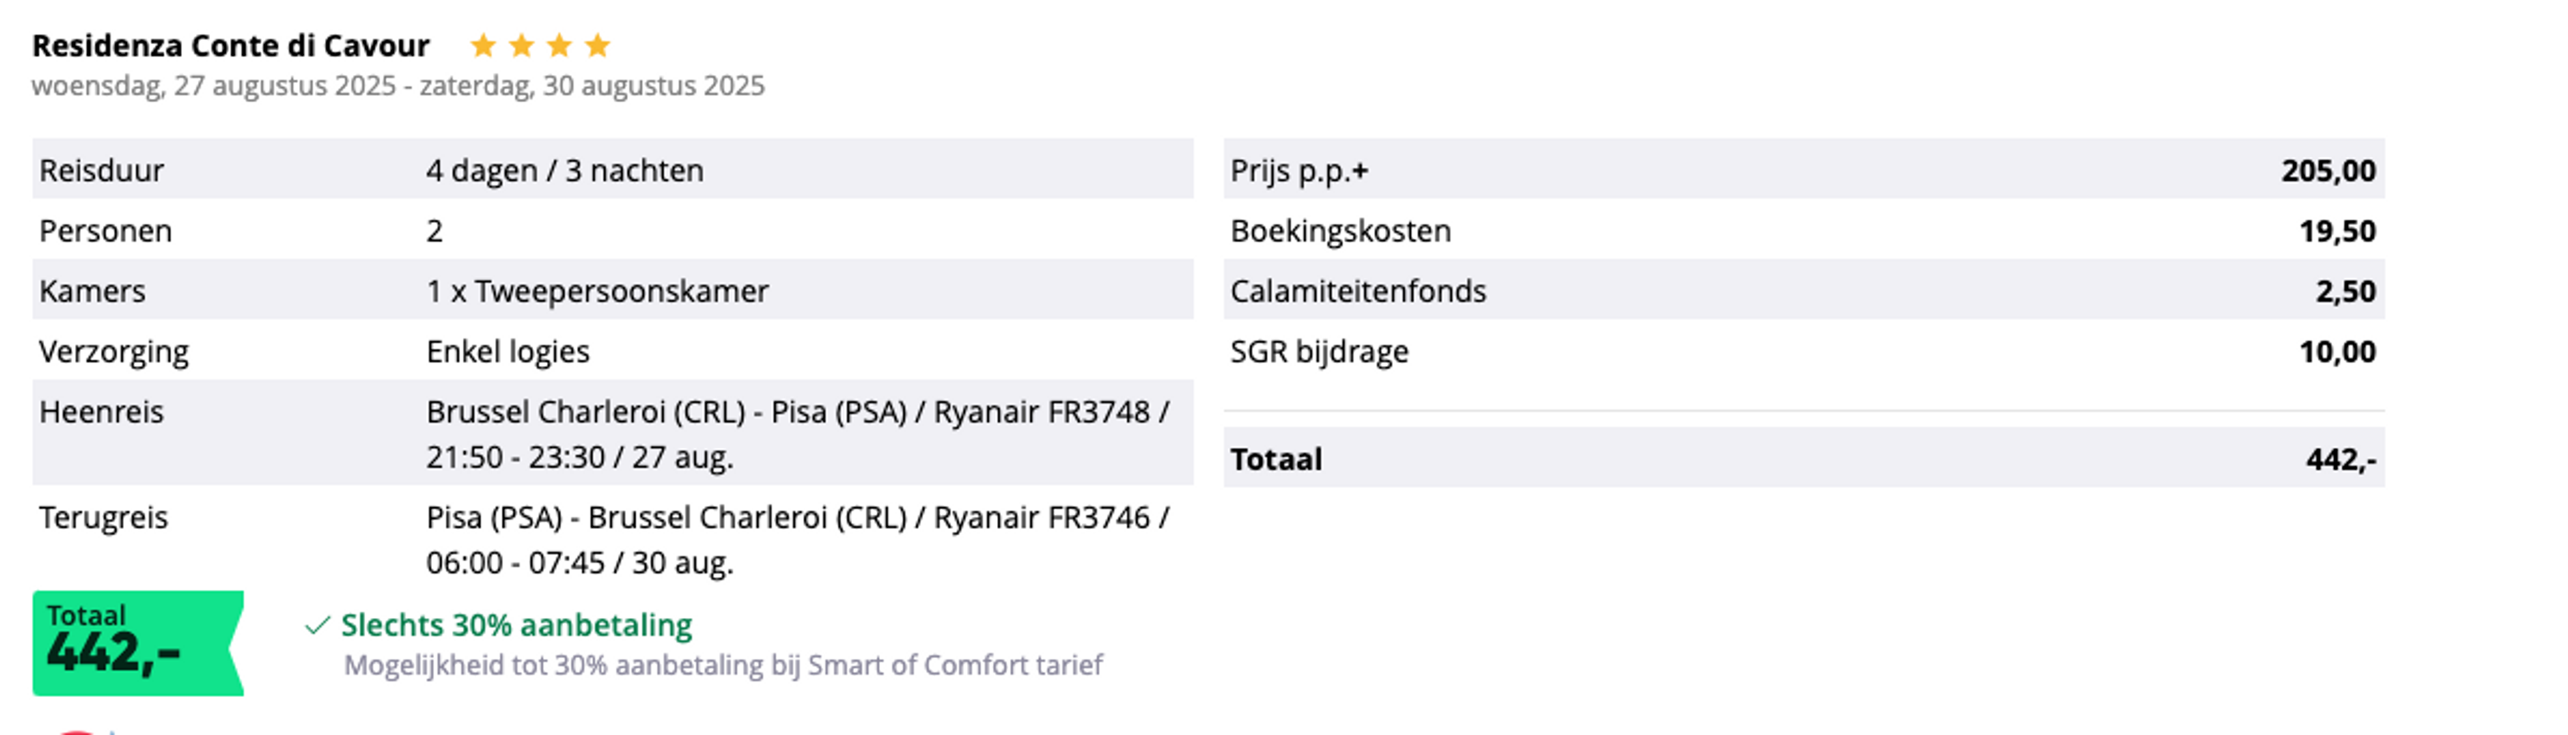Click the 1 x Tweepersoonskamer room entry
This screenshot has width=2568, height=735.
[597, 291]
